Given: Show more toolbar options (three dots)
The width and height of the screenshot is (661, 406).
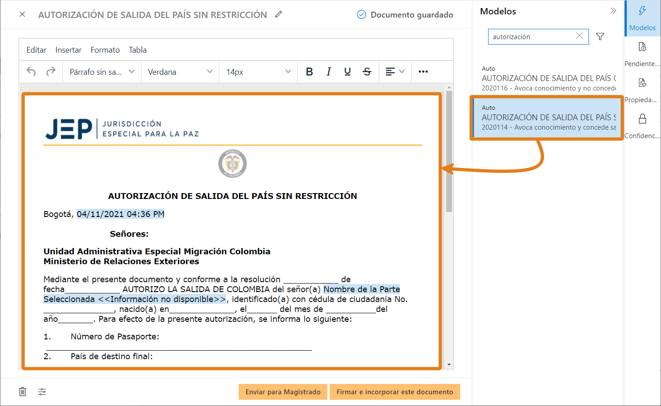Looking at the screenshot, I should click(x=423, y=72).
